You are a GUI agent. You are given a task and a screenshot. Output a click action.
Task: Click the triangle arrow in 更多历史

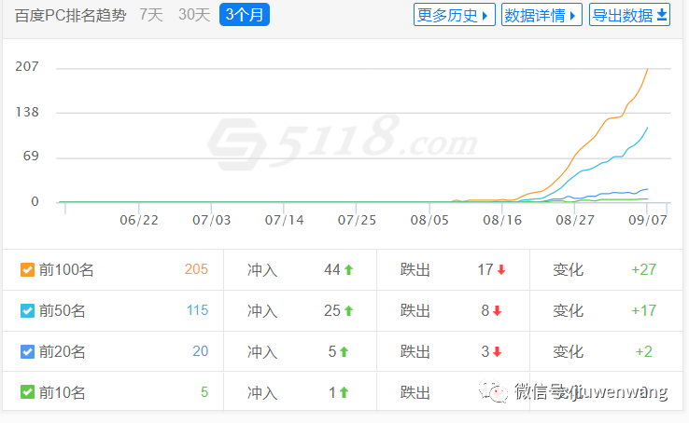[x=485, y=16]
